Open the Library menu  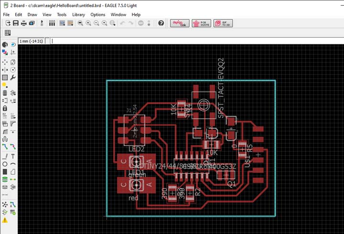click(x=78, y=15)
